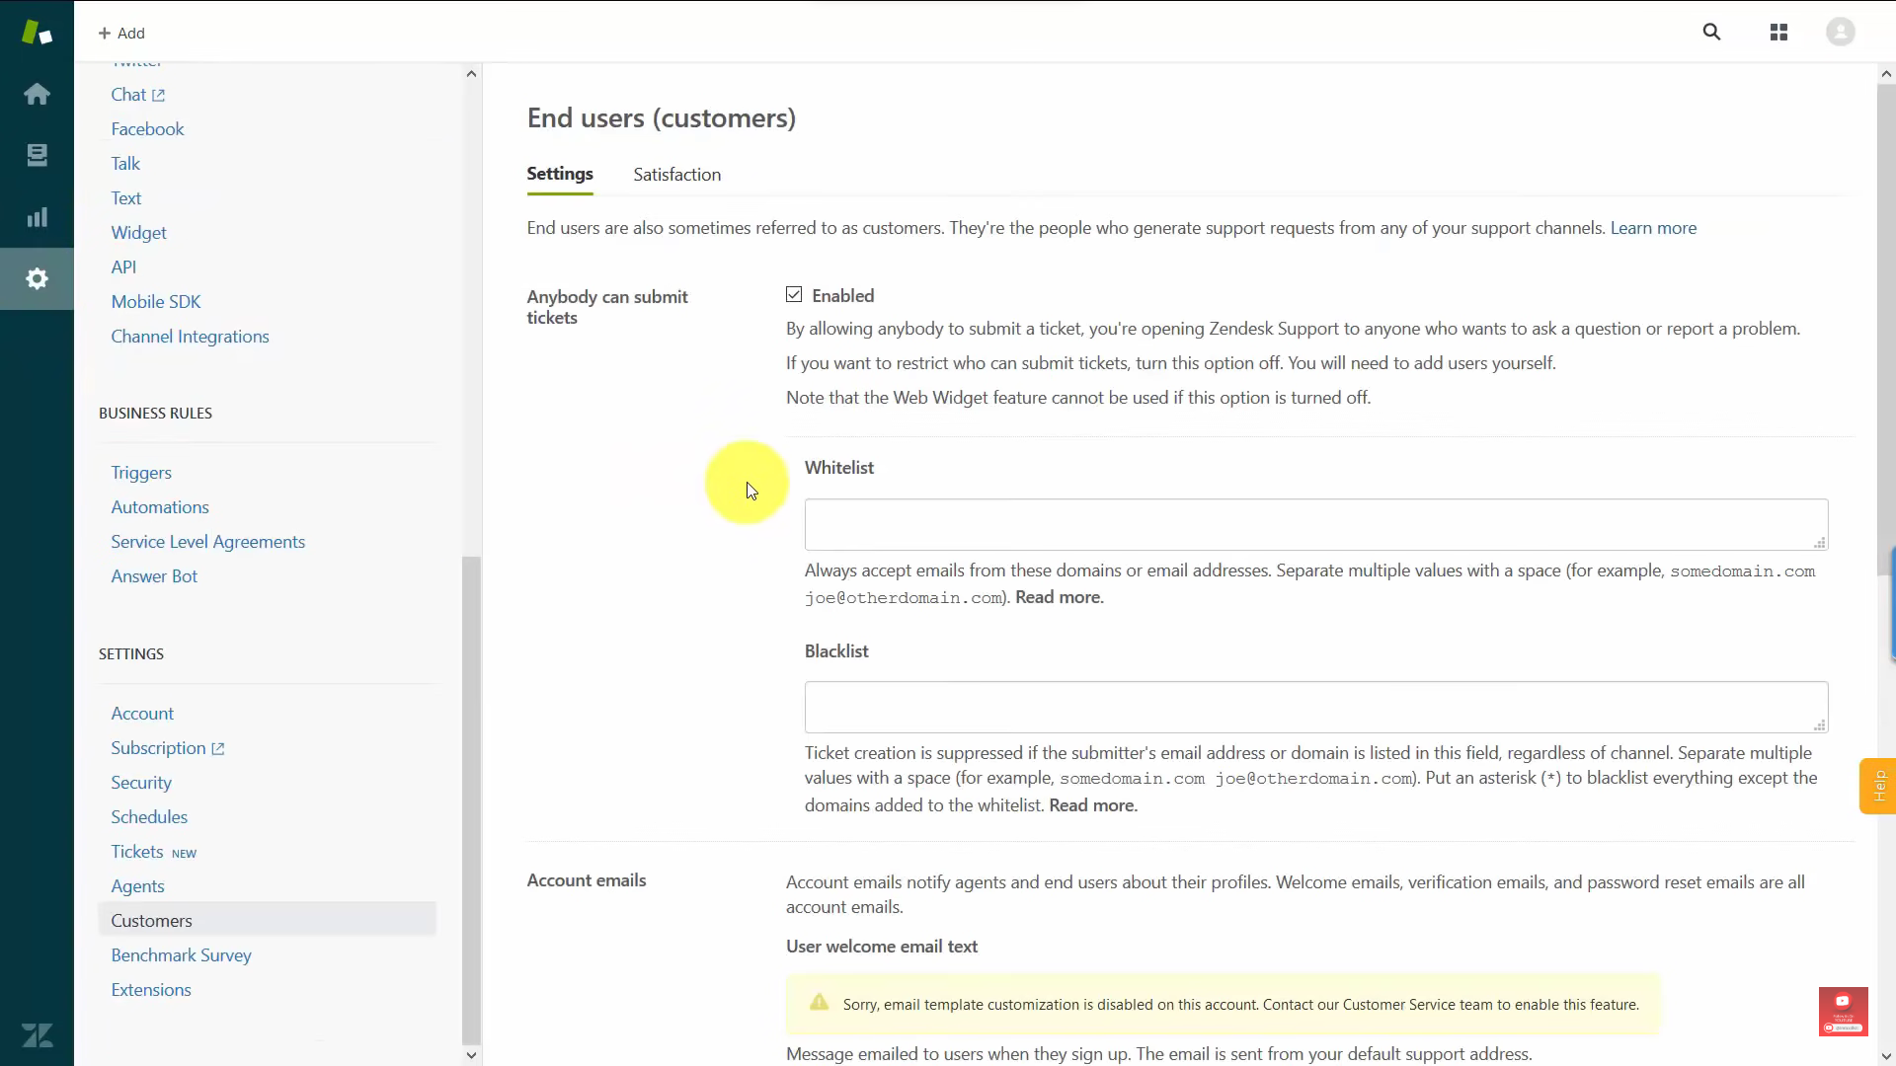
Task: Open the Learn more link
Action: 1653,228
